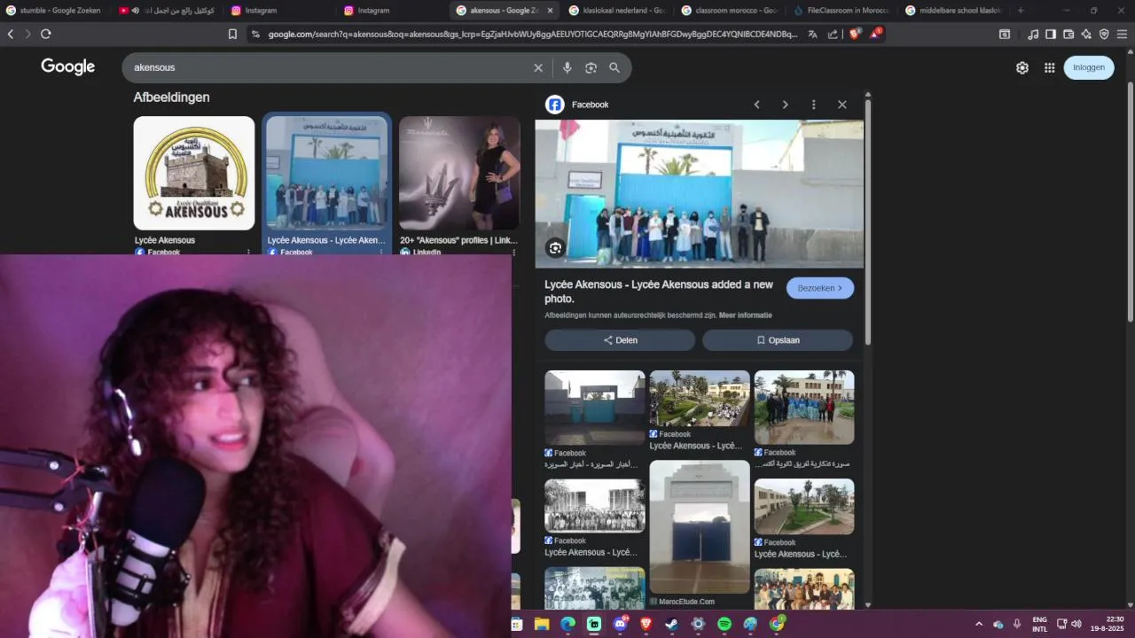
Task: Open the Google apps grid
Action: (1049, 67)
